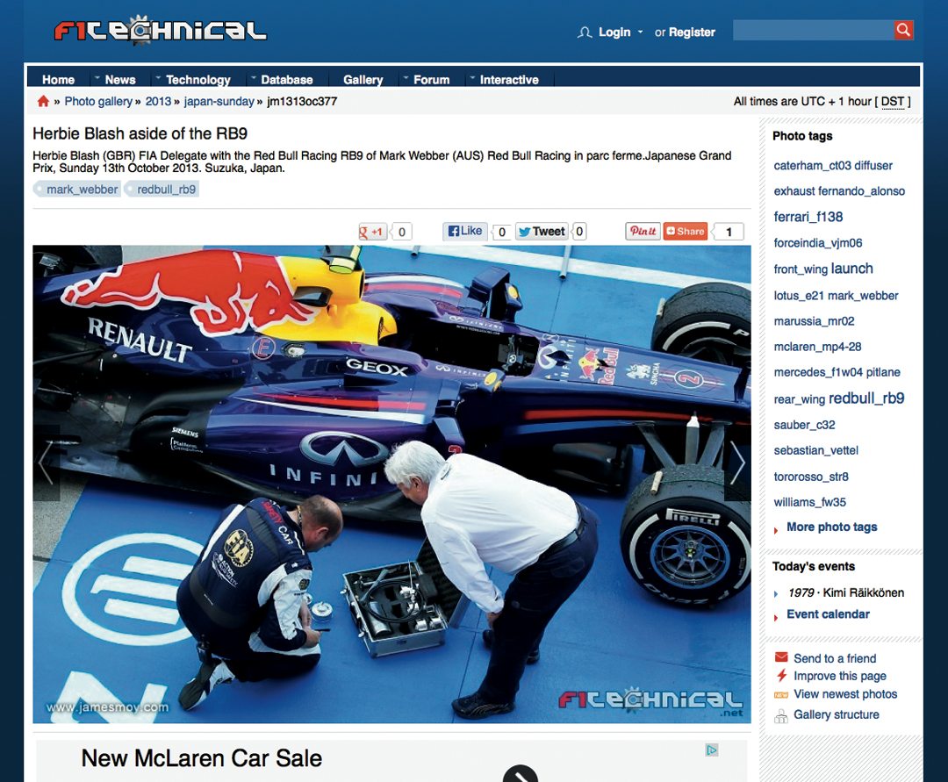Viewport: 948px width, 782px height.
Task: Expand the Database navigation dropdown
Action: pos(286,79)
